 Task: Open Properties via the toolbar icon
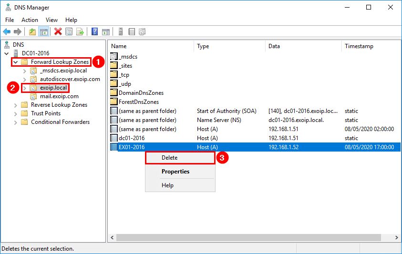69,32
